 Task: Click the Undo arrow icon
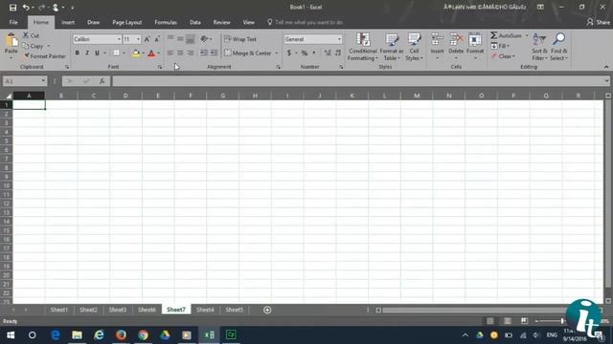(26, 8)
